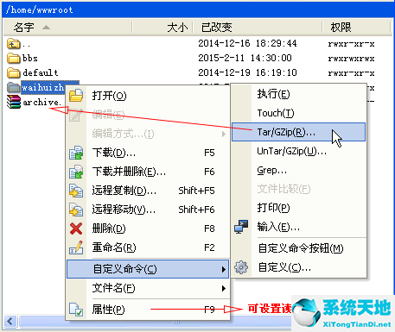Click the archive file name
Viewport: 395px width, 332px height.
[x=41, y=102]
